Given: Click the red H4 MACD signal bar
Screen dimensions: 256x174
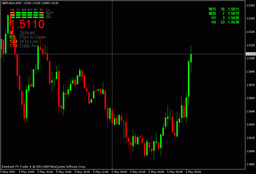Looking at the screenshot, I should (13, 13).
